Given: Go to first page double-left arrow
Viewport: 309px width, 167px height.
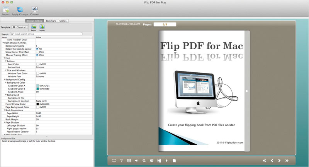Looking at the screenshot, I should click(264, 160).
